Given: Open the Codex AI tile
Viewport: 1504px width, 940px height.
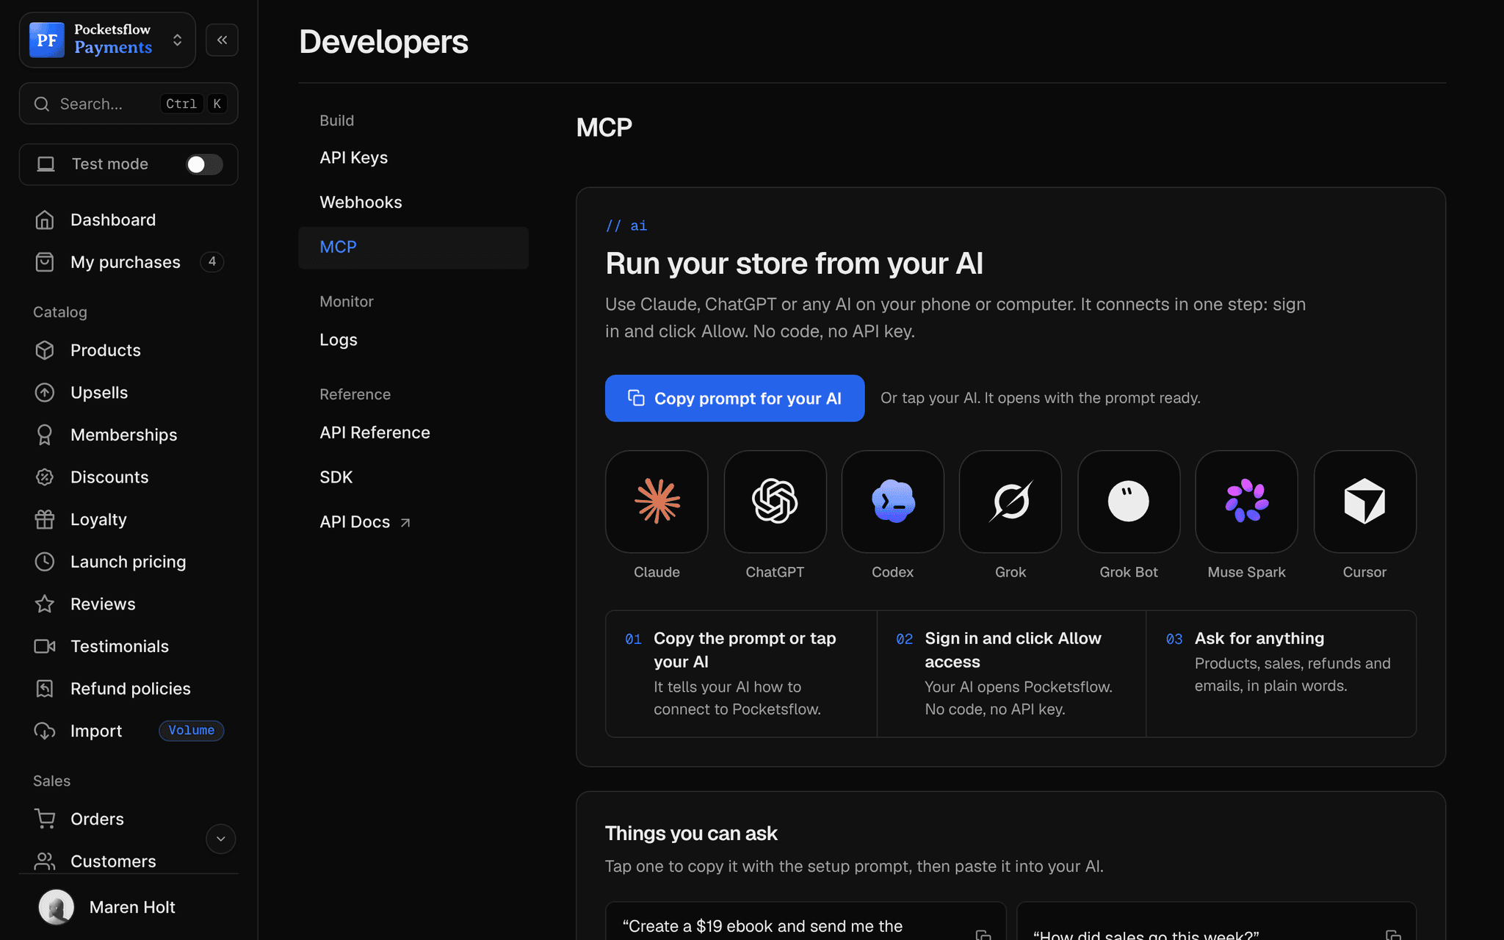Looking at the screenshot, I should [x=892, y=502].
